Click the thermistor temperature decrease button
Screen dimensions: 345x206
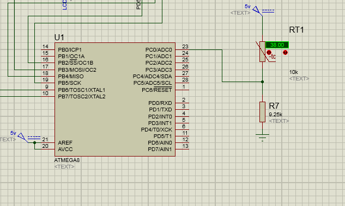pyautogui.click(x=269, y=52)
